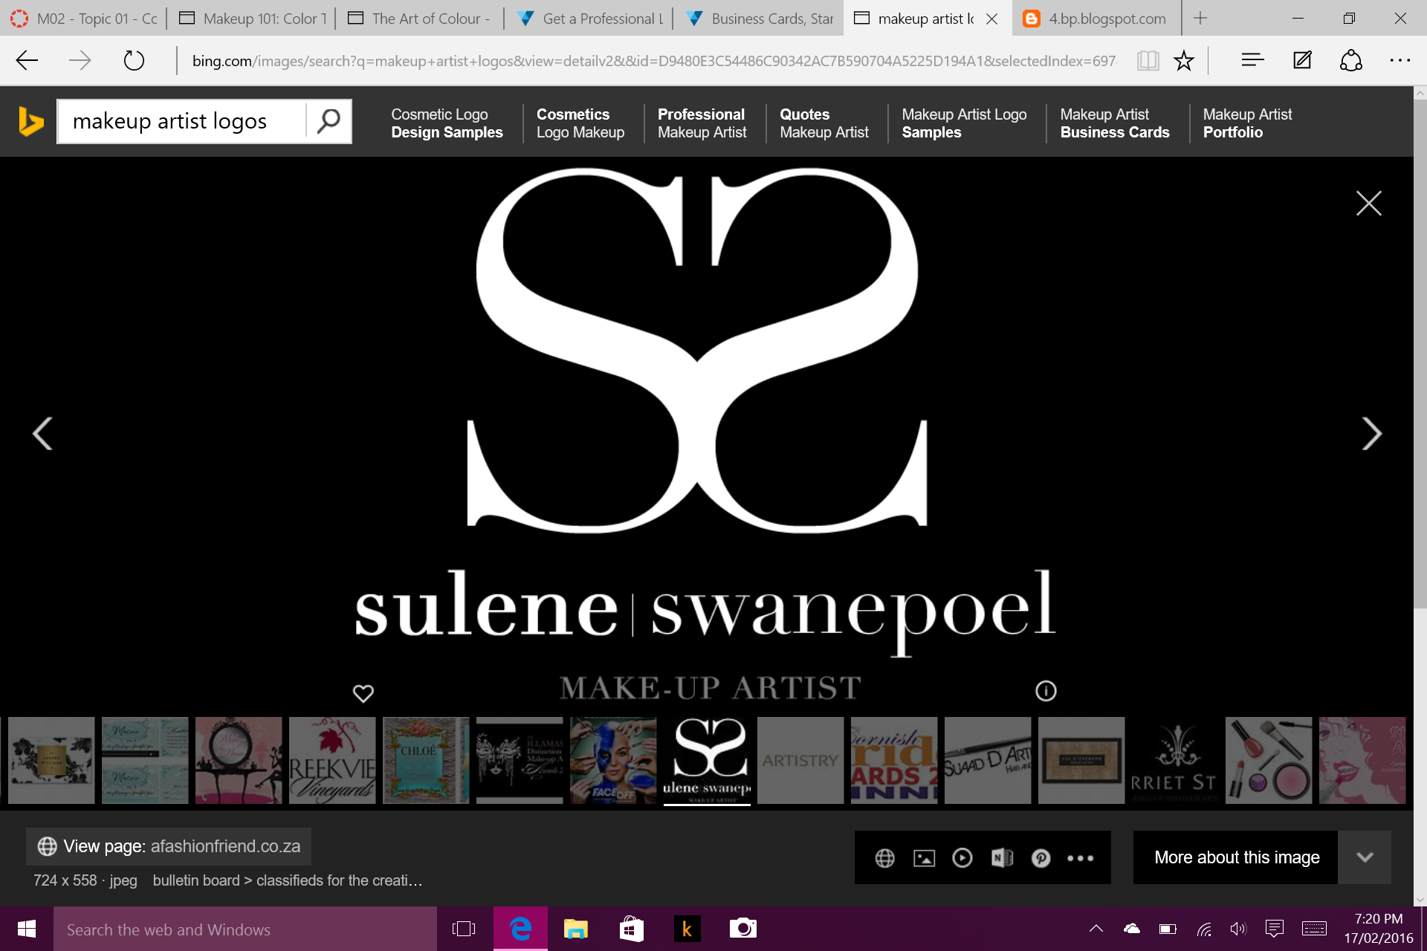
Task: Click the slideshow play icon
Action: (x=962, y=858)
